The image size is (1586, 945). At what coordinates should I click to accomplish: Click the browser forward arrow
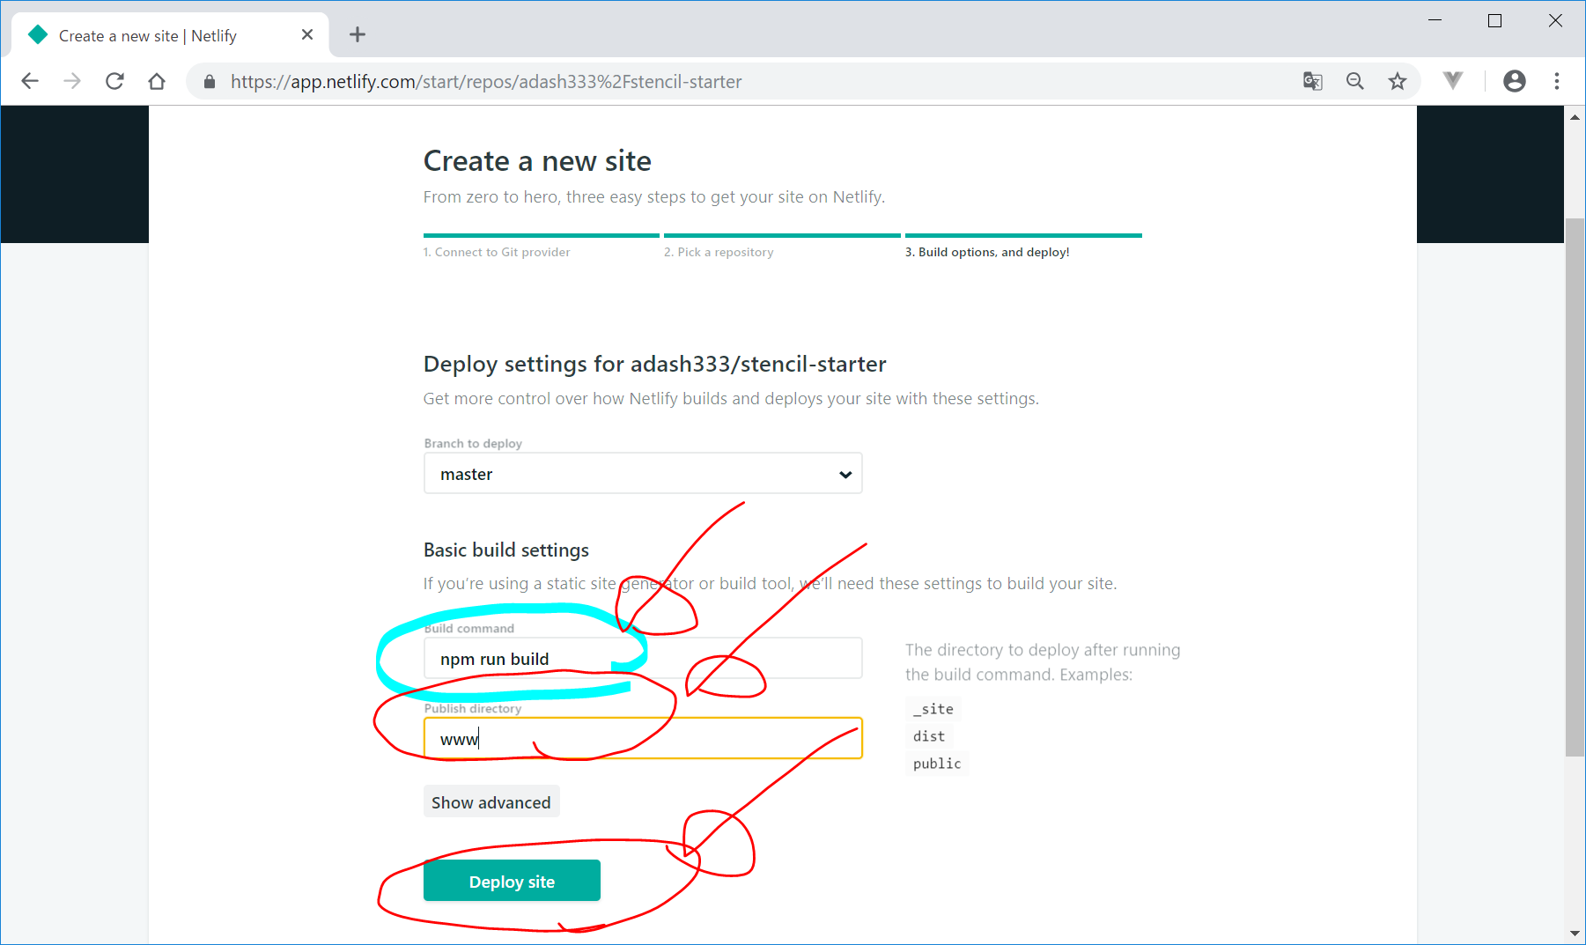click(72, 81)
